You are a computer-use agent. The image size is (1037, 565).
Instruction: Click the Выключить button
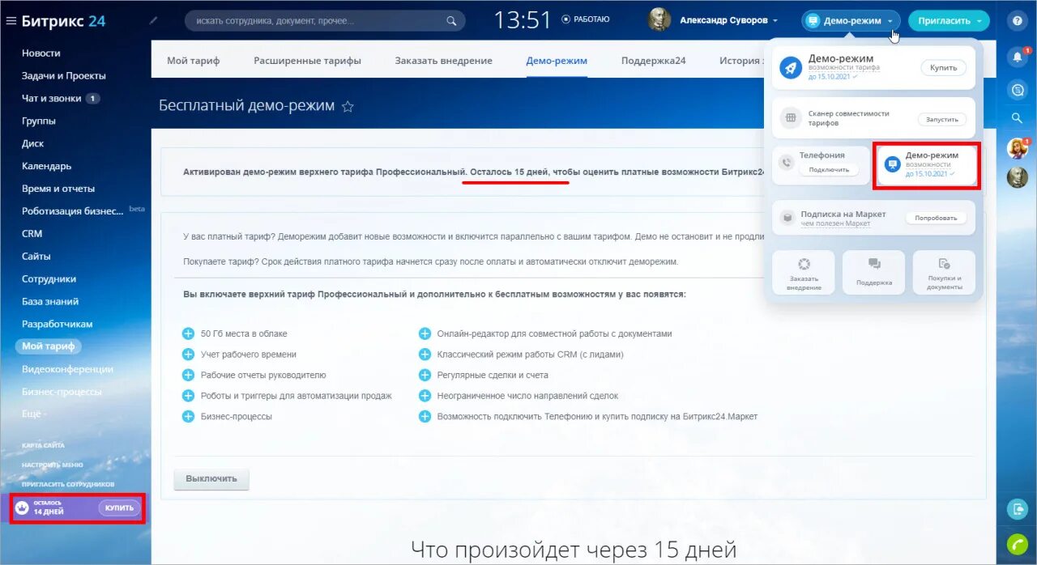[211, 478]
